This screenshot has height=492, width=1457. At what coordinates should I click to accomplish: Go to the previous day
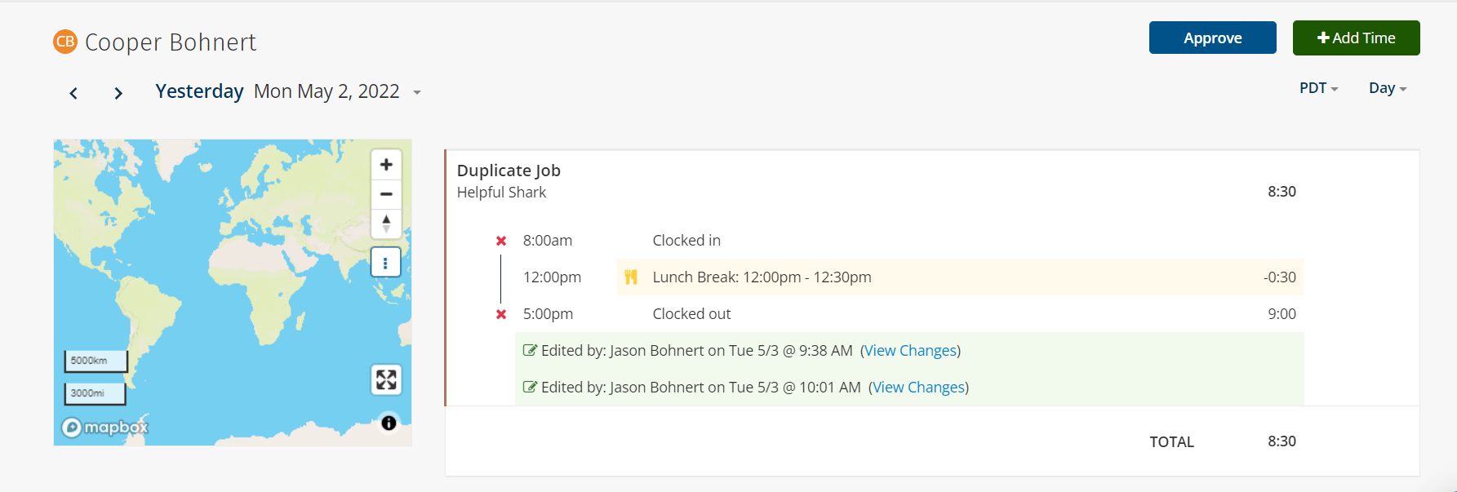[x=73, y=93]
